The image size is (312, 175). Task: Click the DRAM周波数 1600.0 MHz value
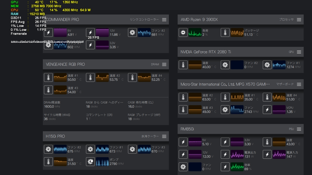[53, 107]
